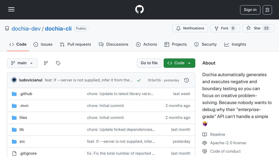Click the book icon beside Readme
The height and width of the screenshot is (157, 279).
point(205,134)
